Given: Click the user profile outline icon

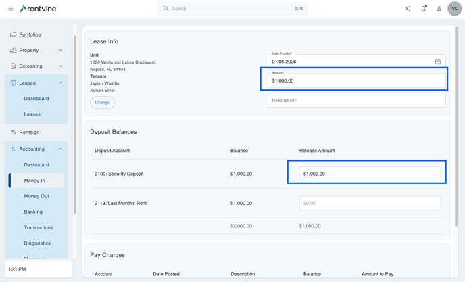Looking at the screenshot, I should pos(439,9).
